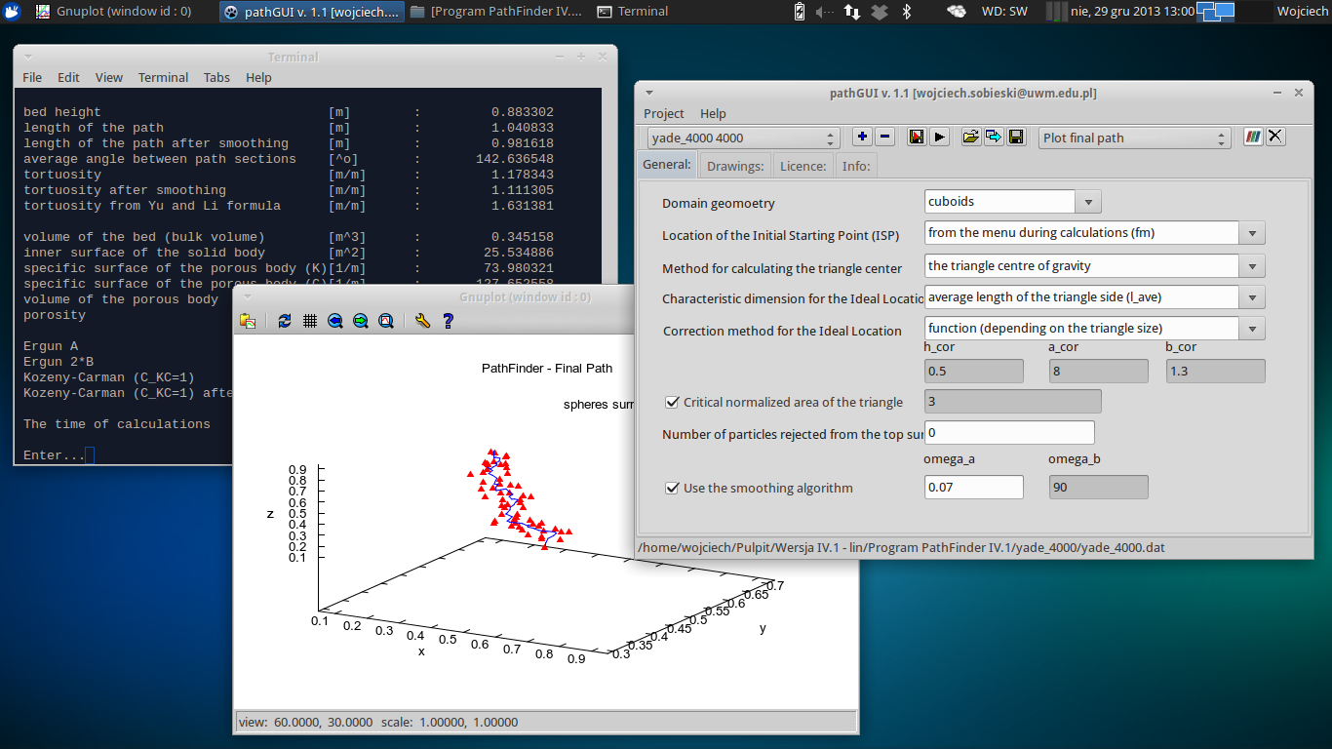Open the Domain geometry dropdown showing cuboids
The width and height of the screenshot is (1332, 749).
point(1086,203)
